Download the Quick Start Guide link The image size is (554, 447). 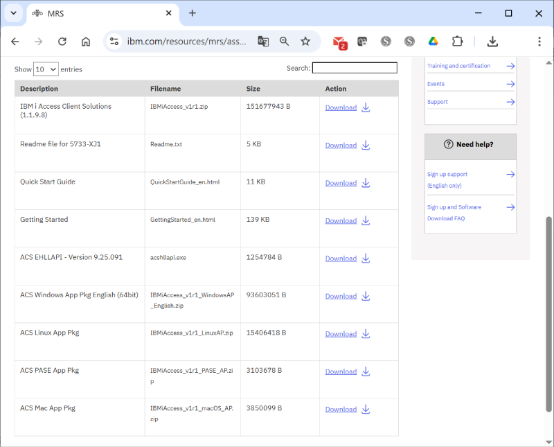(341, 183)
